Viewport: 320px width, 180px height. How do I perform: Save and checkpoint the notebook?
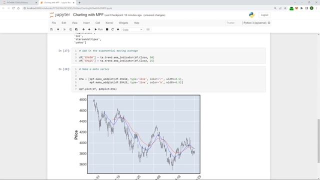point(51,29)
